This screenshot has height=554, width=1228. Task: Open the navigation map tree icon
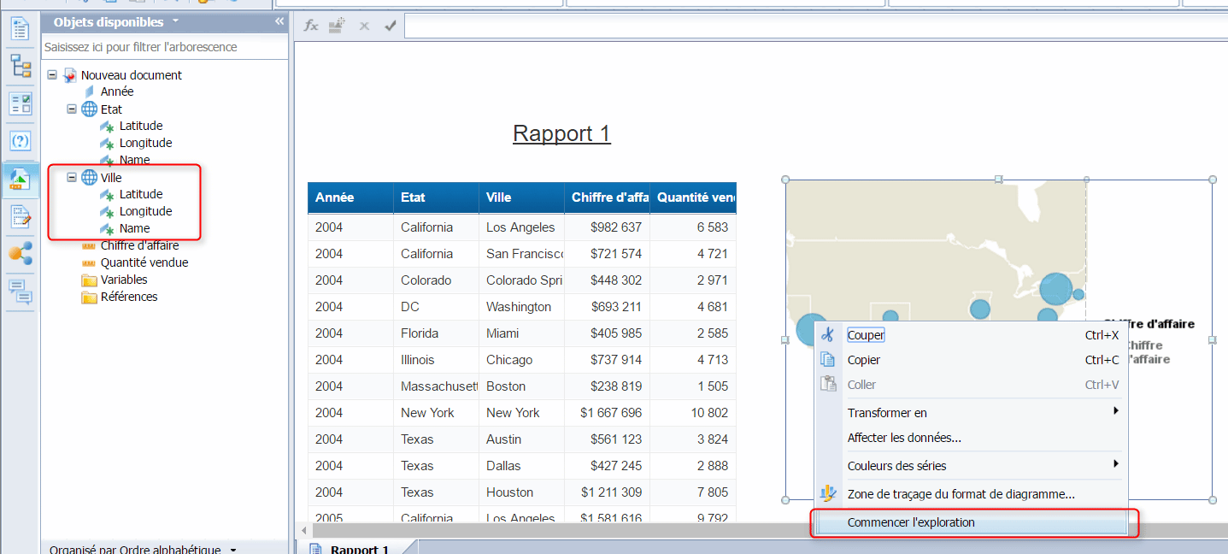click(x=20, y=66)
